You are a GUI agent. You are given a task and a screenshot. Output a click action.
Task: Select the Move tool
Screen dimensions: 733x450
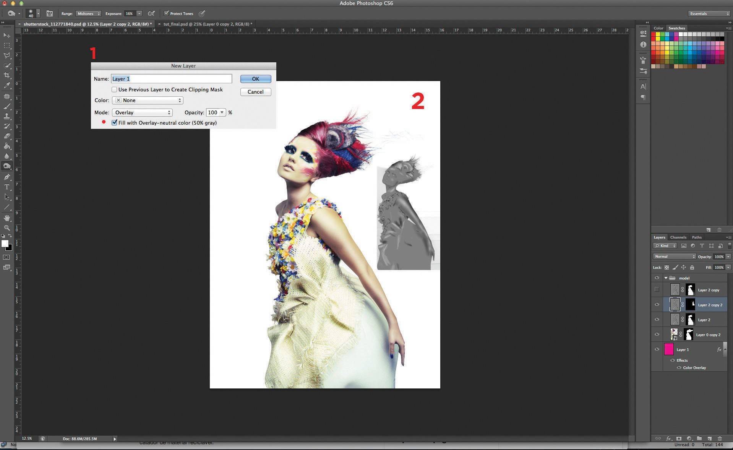(7, 36)
